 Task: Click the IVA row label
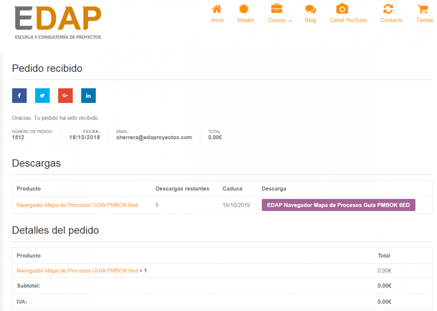(22, 302)
